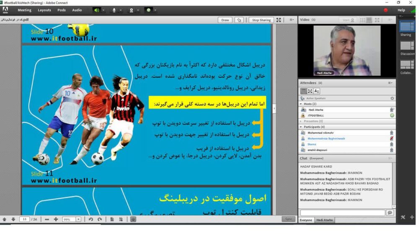Rotate the document clockwise
This screenshot has width=419, height=235.
100,219
